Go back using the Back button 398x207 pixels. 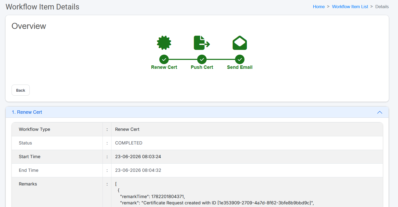(21, 90)
